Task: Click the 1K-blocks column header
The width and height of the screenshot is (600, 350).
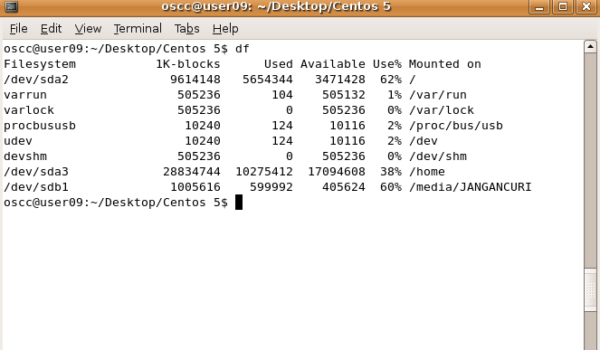Action: (x=188, y=64)
